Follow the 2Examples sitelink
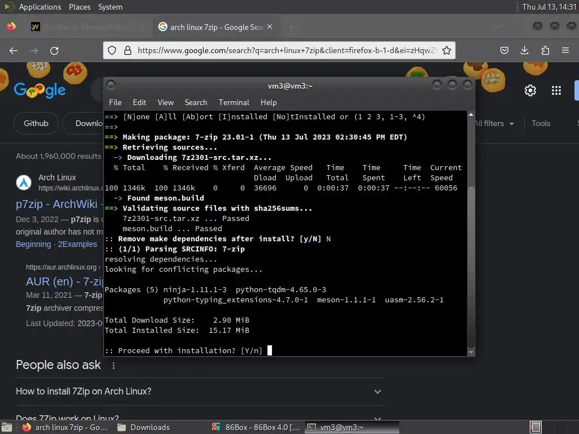The height and width of the screenshot is (434, 579). (x=77, y=244)
